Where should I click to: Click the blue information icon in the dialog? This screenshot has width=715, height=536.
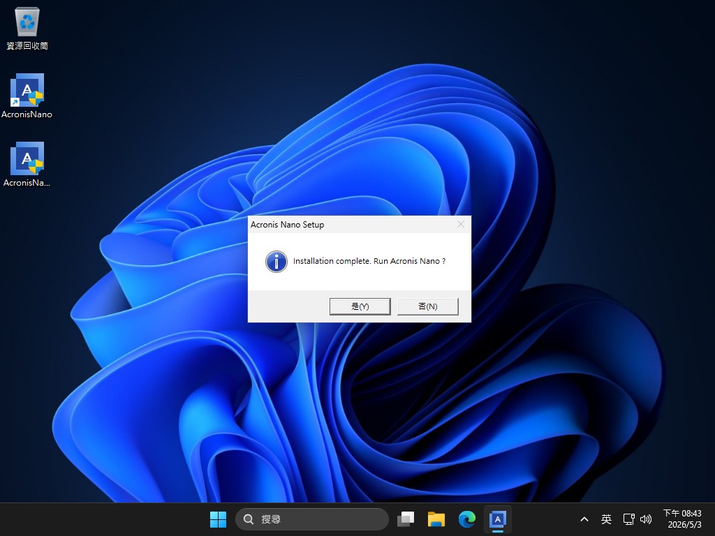pos(277,262)
